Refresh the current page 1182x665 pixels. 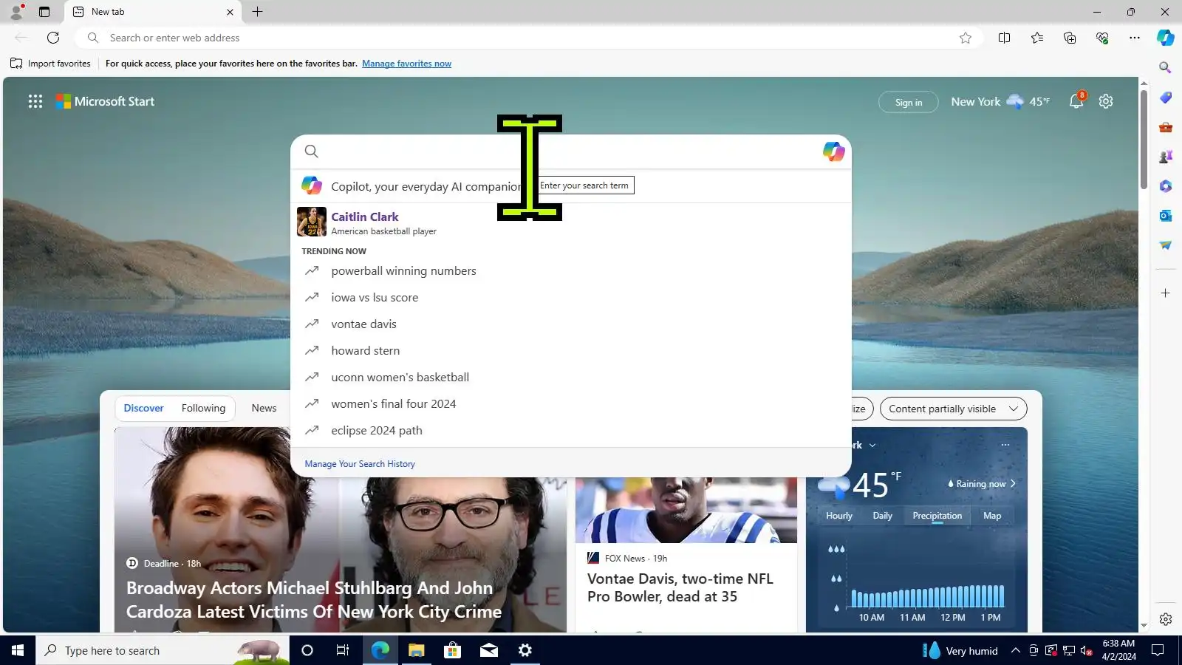(53, 38)
